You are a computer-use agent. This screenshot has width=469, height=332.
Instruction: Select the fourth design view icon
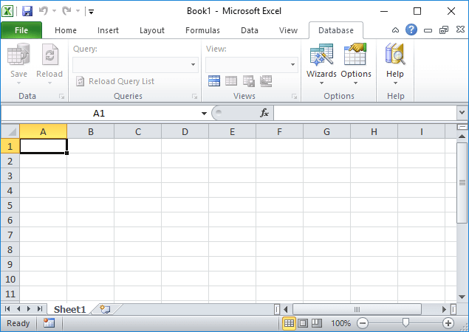[266, 81]
